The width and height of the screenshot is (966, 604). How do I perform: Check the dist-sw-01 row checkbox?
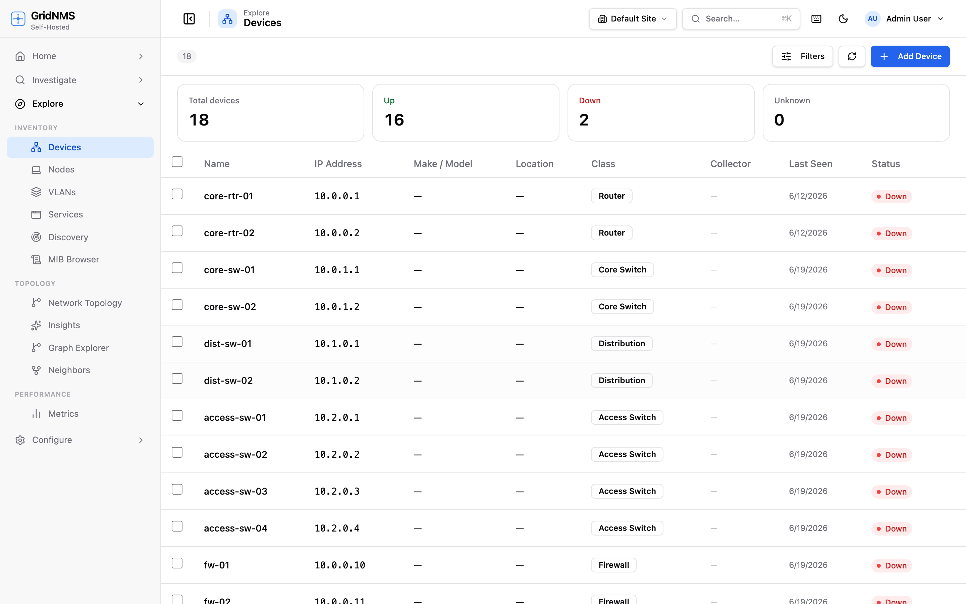click(x=177, y=342)
